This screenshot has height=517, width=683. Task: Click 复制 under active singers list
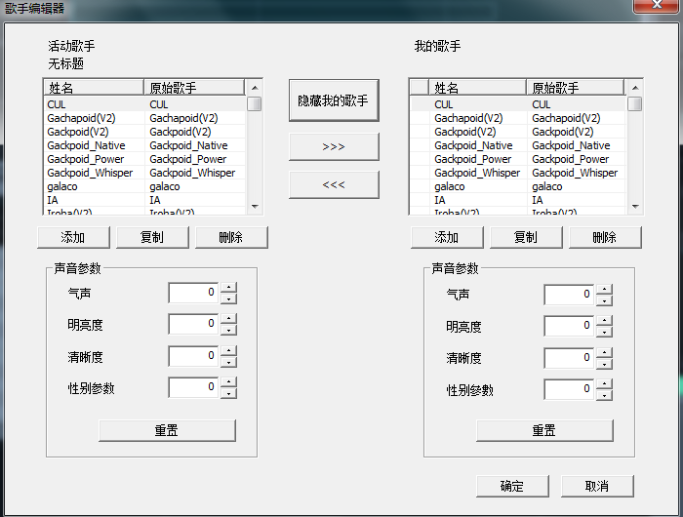152,237
